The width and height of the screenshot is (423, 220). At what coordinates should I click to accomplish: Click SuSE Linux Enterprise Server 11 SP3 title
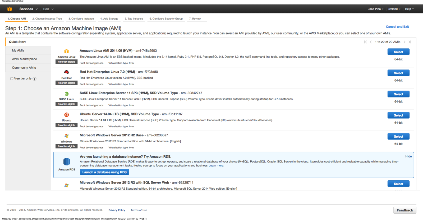[129, 93]
